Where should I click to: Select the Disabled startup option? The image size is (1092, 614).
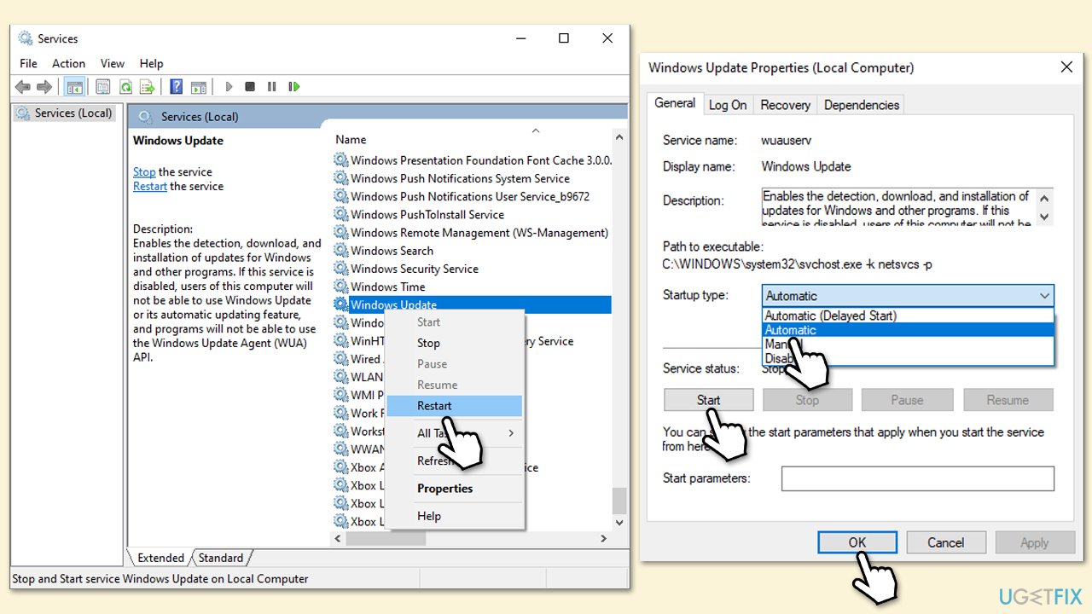pos(908,359)
